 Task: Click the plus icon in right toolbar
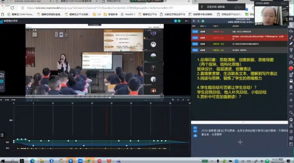coord(291,100)
